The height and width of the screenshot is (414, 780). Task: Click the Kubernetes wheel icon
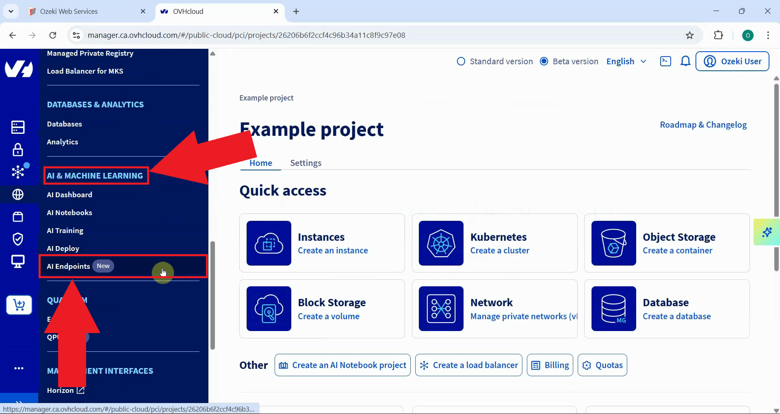click(441, 243)
